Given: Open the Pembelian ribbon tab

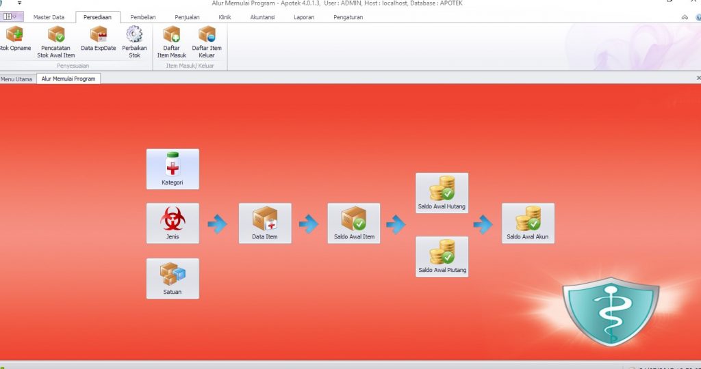Looking at the screenshot, I should click(x=143, y=17).
